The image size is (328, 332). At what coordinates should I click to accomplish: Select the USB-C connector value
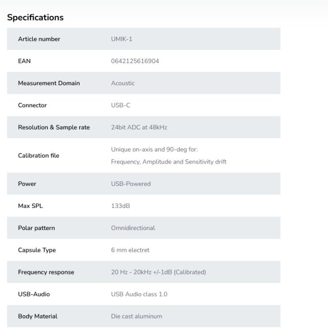tap(121, 105)
